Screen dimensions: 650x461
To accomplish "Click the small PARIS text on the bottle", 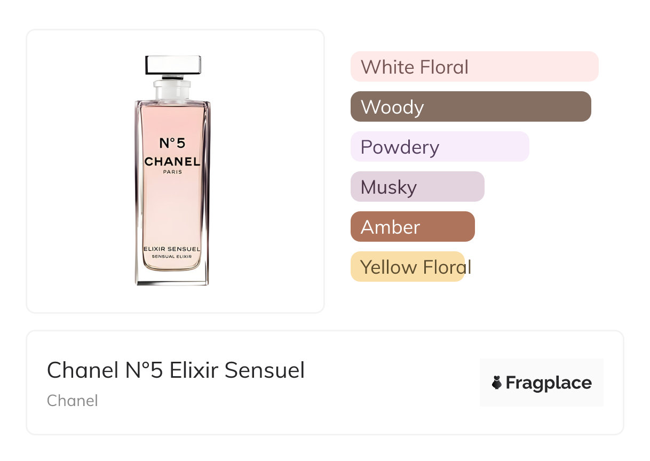I will coord(172,172).
